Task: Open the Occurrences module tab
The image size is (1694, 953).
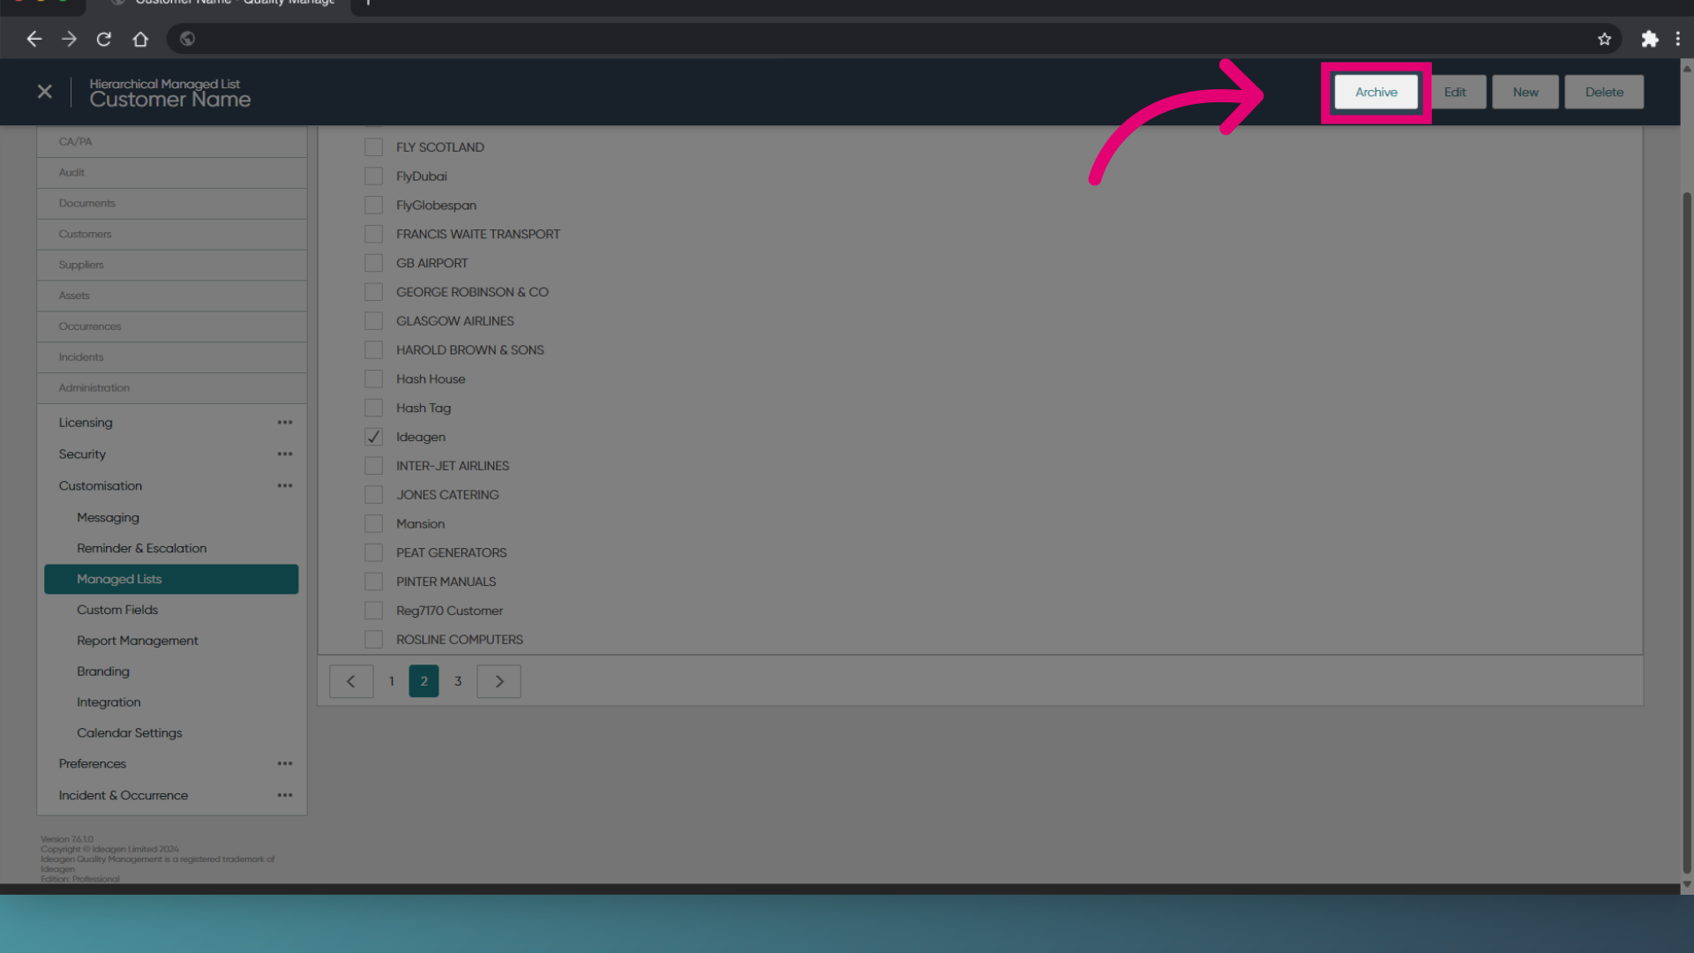Action: (172, 327)
